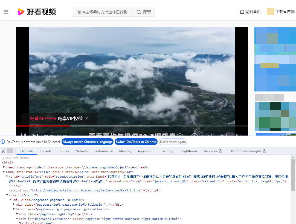Viewport: 296px width, 224px height.
Task: Collapse the pagebase-fullmain div node
Action: pos(10,200)
